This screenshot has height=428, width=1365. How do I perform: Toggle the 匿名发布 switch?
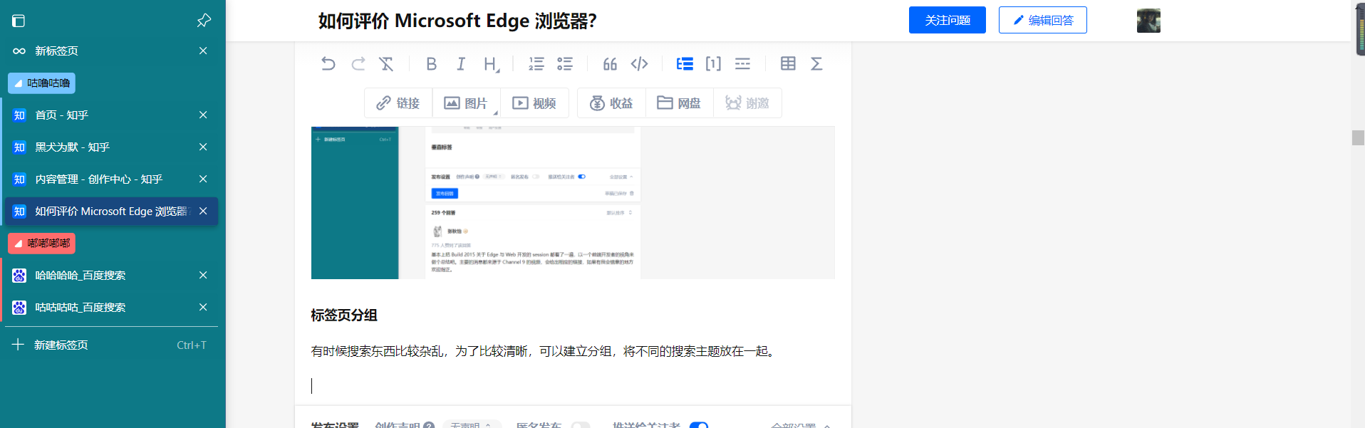pos(581,425)
